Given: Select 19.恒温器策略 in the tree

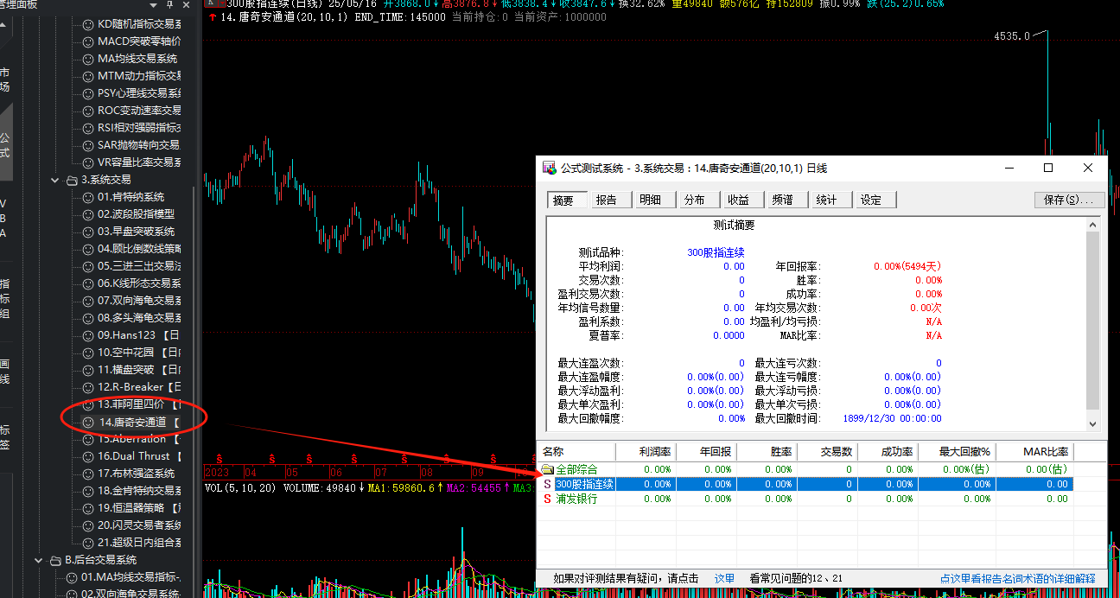Looking at the screenshot, I should click(139, 508).
